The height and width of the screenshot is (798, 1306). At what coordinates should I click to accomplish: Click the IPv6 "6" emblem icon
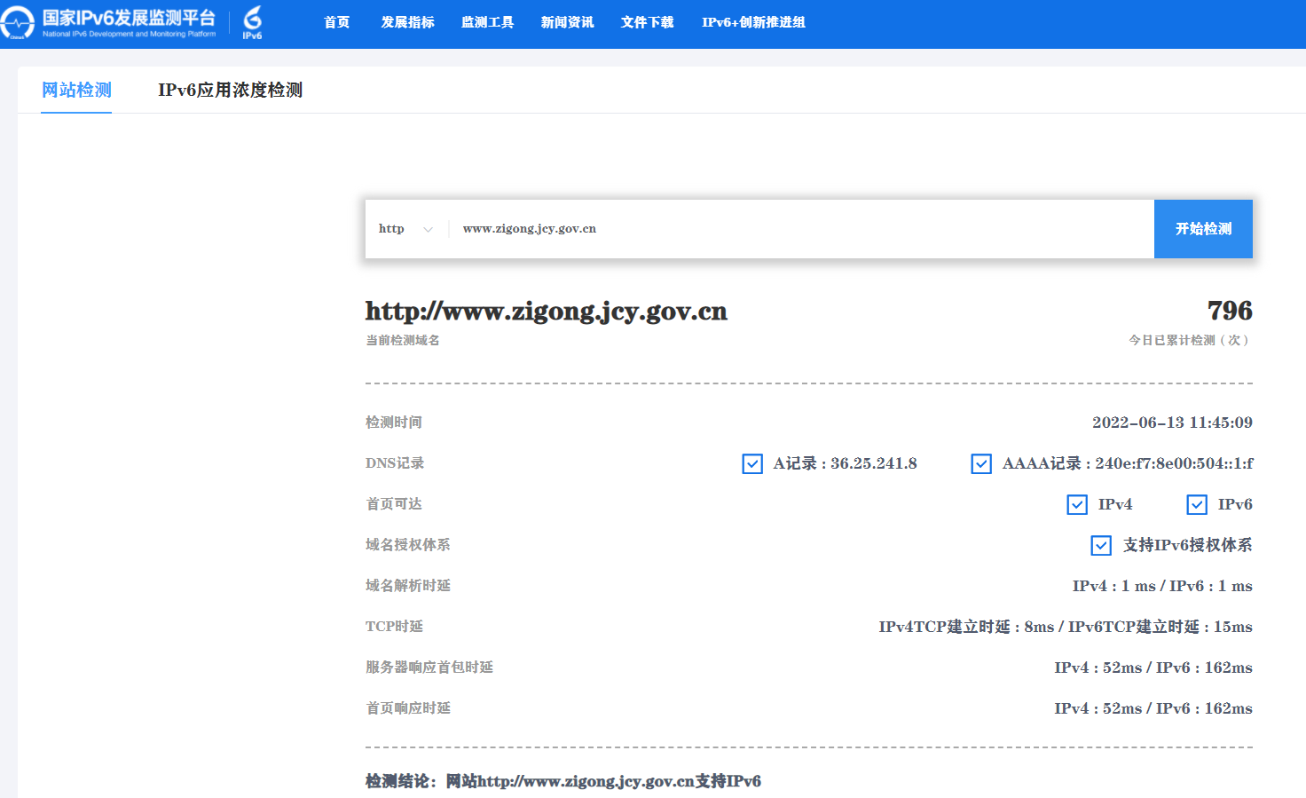[252, 22]
